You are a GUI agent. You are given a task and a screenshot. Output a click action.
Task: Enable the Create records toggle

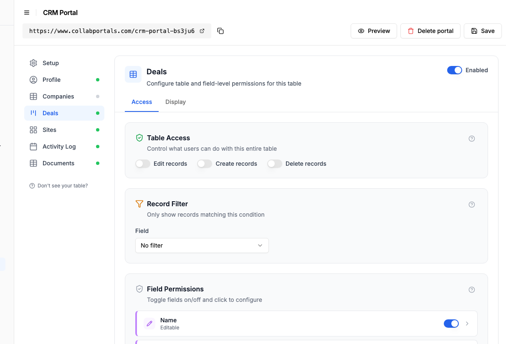205,164
